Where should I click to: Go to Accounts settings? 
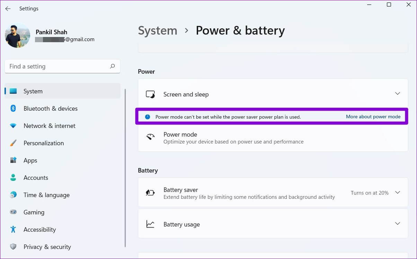click(36, 178)
